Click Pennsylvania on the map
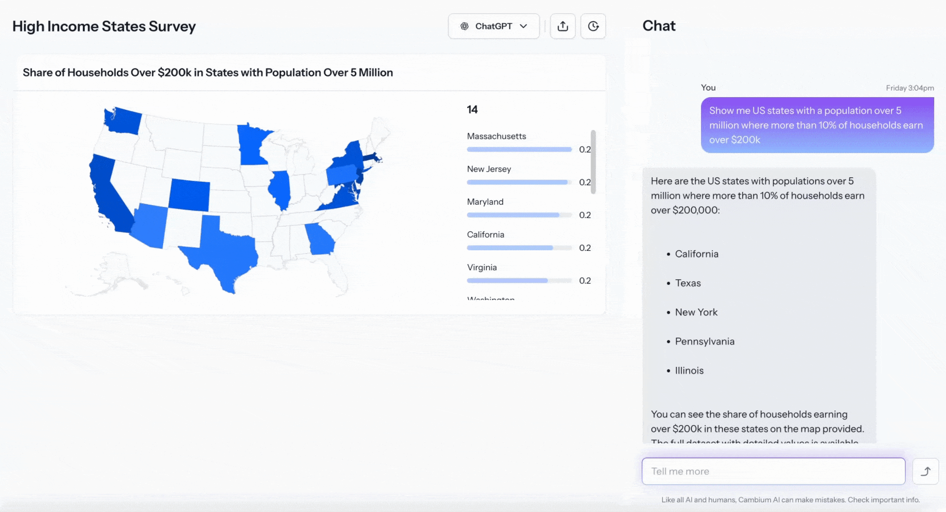 (x=342, y=174)
